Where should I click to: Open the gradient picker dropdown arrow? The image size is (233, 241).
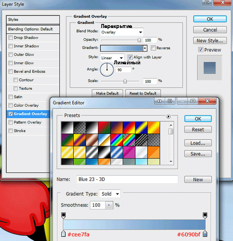[145, 48]
